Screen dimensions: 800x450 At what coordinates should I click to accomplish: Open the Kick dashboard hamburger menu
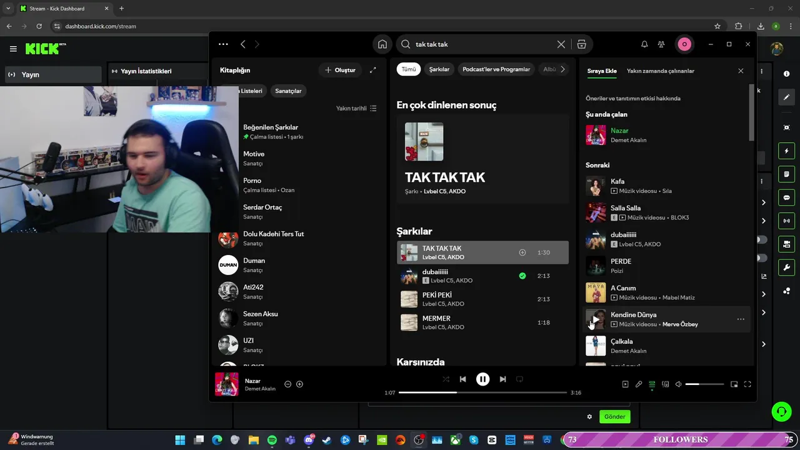[x=13, y=49]
